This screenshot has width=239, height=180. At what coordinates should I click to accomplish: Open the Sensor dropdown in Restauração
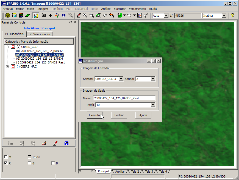[121, 79]
